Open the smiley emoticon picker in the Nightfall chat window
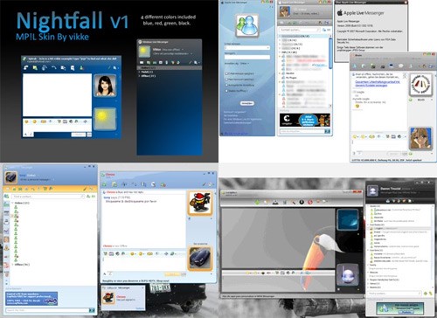Screen dimensions: 437x318 point(27,121)
